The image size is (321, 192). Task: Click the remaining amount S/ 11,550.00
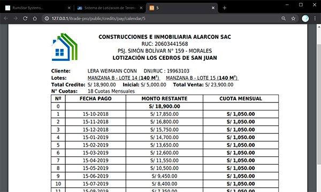pos(164,161)
